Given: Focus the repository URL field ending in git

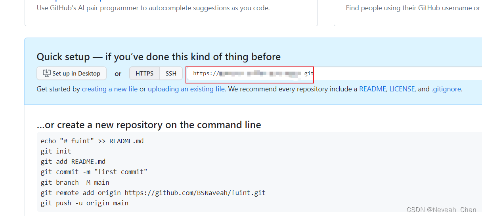Looking at the screenshot, I should click(334, 74).
